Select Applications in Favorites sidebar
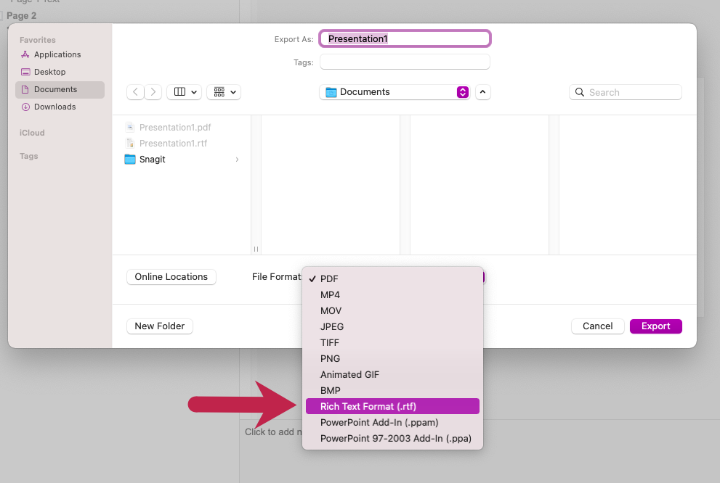The width and height of the screenshot is (720, 483). click(x=57, y=54)
